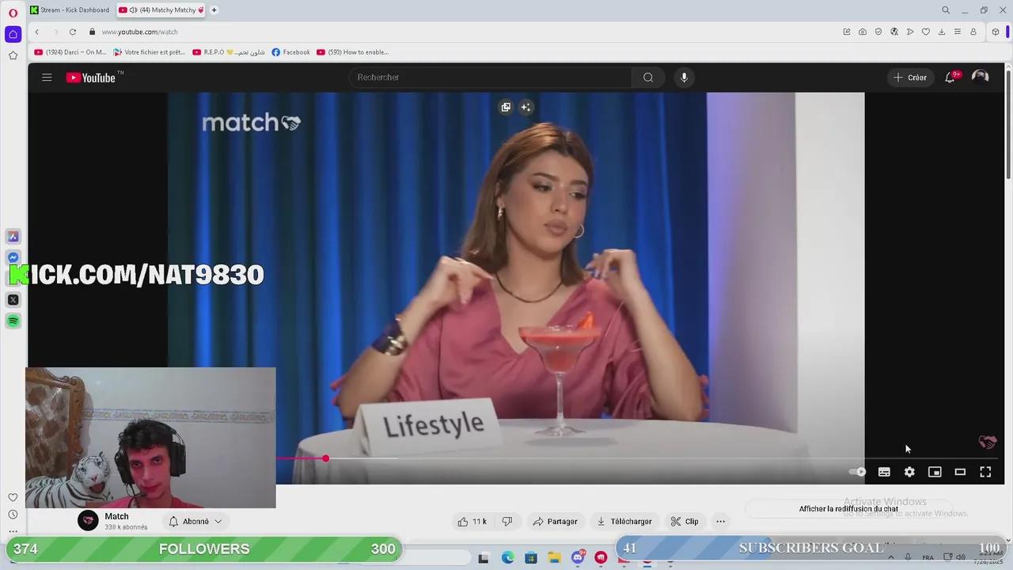Open Opera sidebar heart pinboards icon

(13, 497)
